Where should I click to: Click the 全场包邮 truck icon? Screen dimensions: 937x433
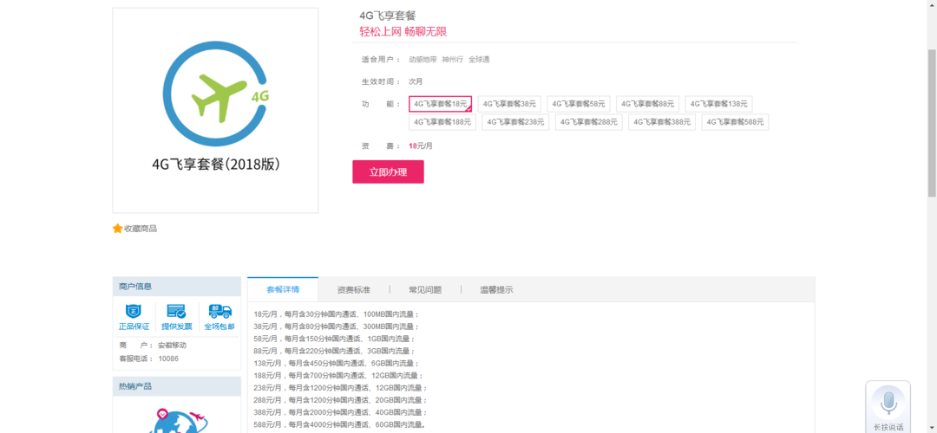220,311
